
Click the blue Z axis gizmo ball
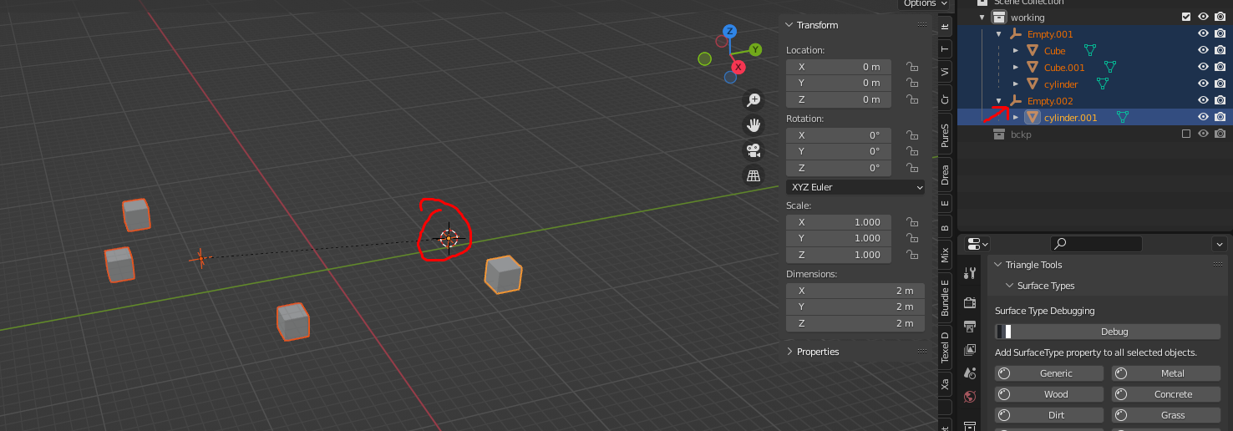pos(729,31)
